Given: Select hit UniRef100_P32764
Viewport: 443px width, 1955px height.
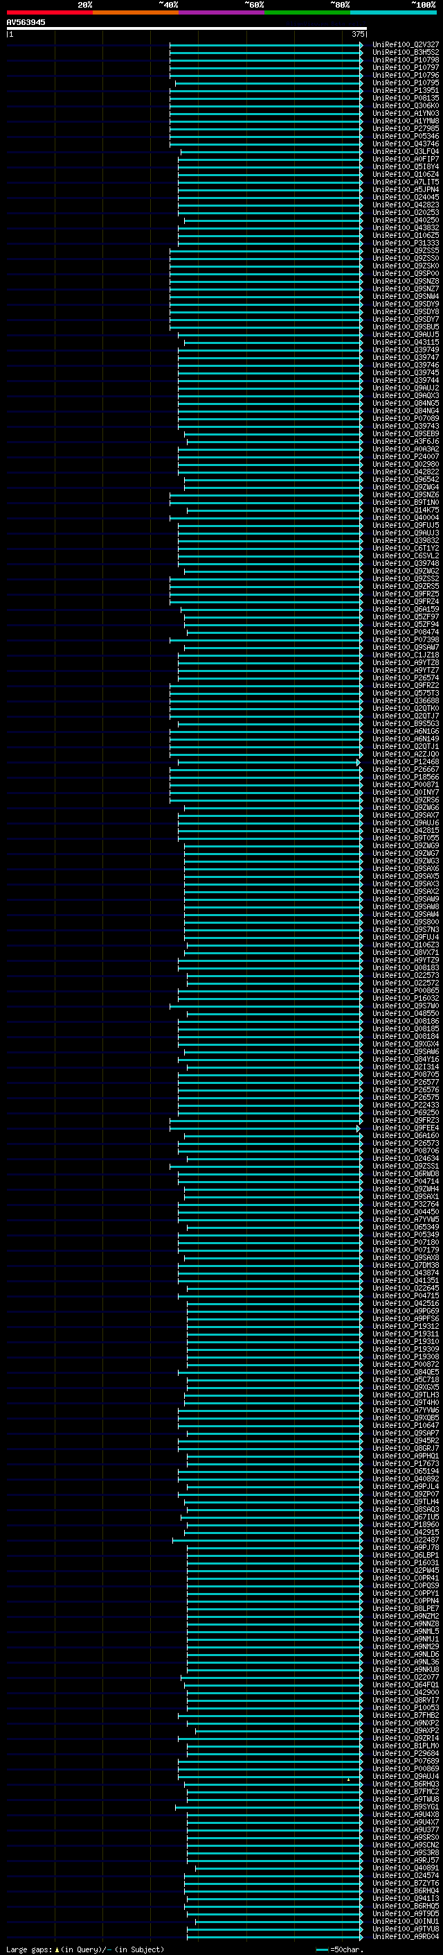Looking at the screenshot, I should [x=405, y=1204].
